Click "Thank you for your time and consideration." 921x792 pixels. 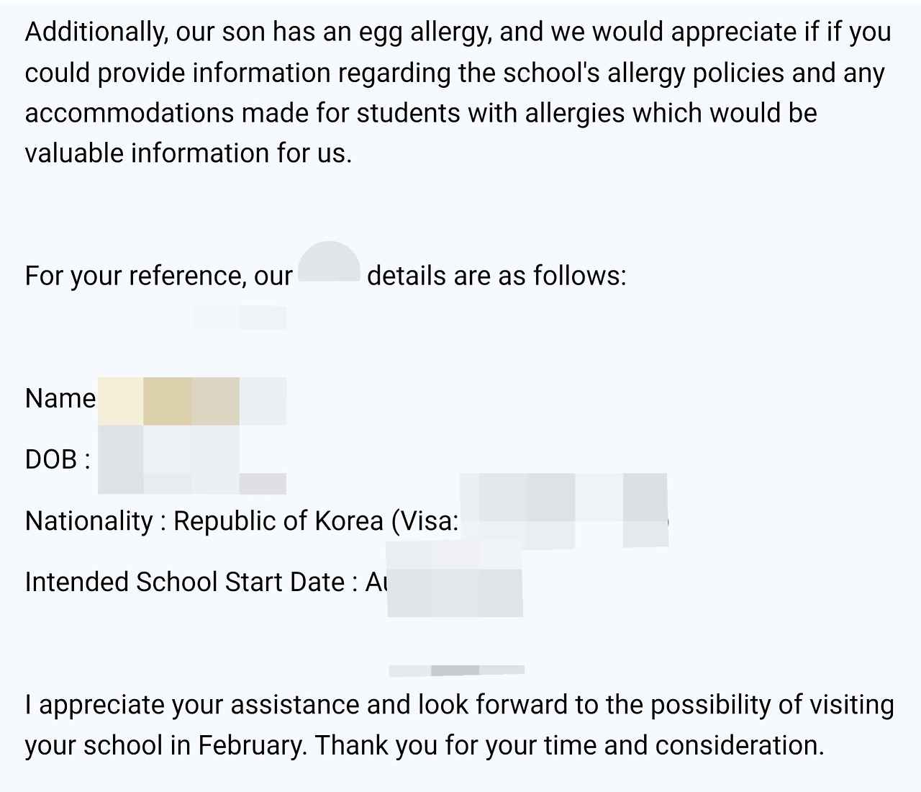(569, 744)
